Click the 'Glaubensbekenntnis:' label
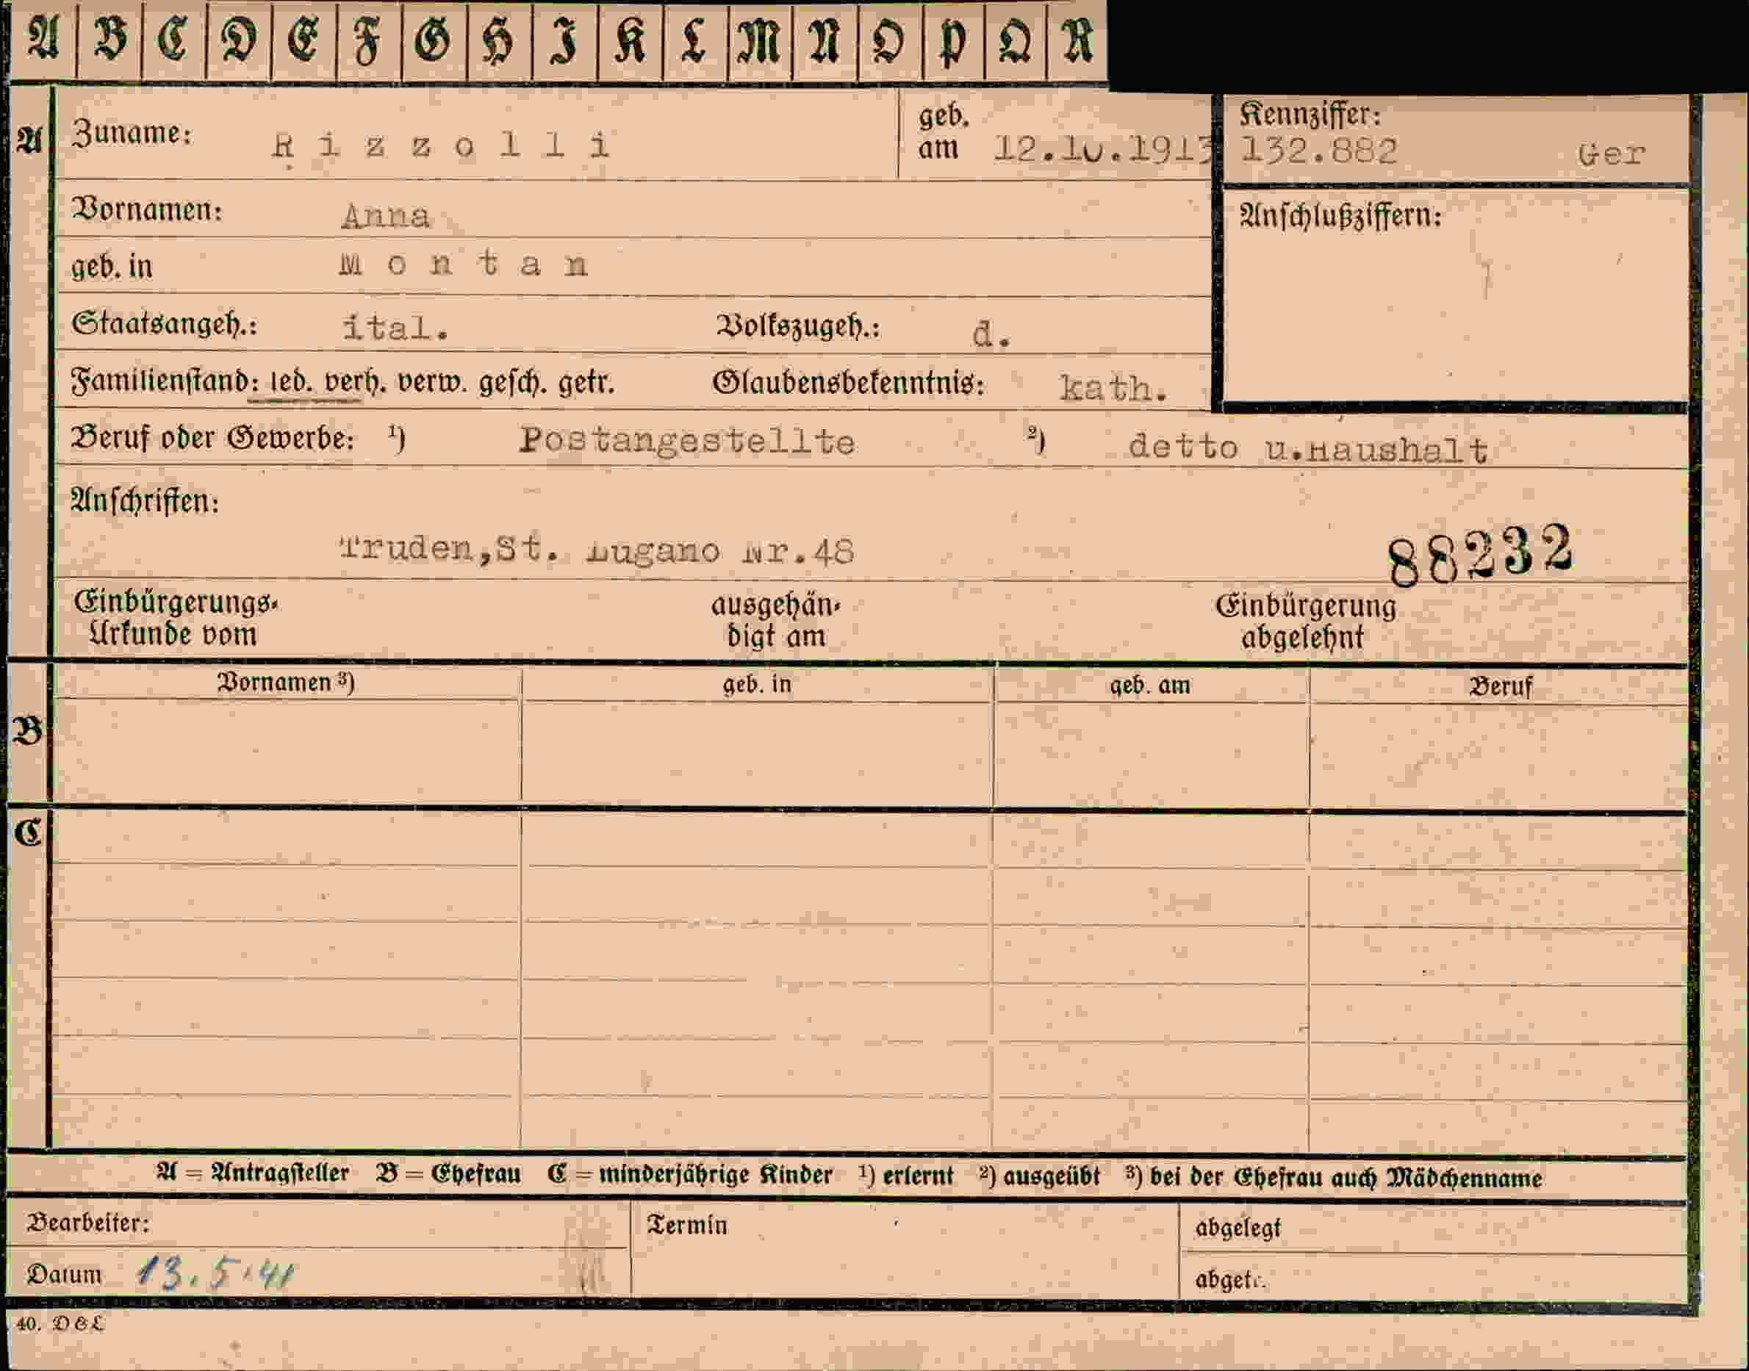1749x1371 pixels. [847, 384]
